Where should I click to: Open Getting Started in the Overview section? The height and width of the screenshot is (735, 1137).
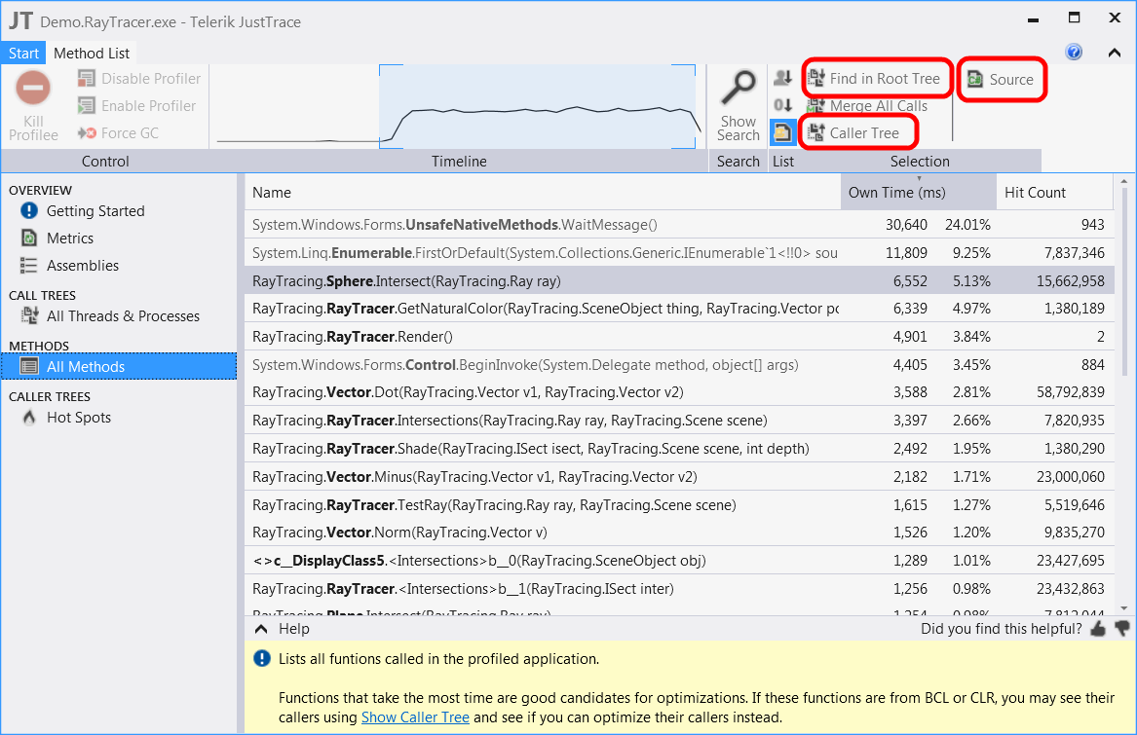(95, 211)
